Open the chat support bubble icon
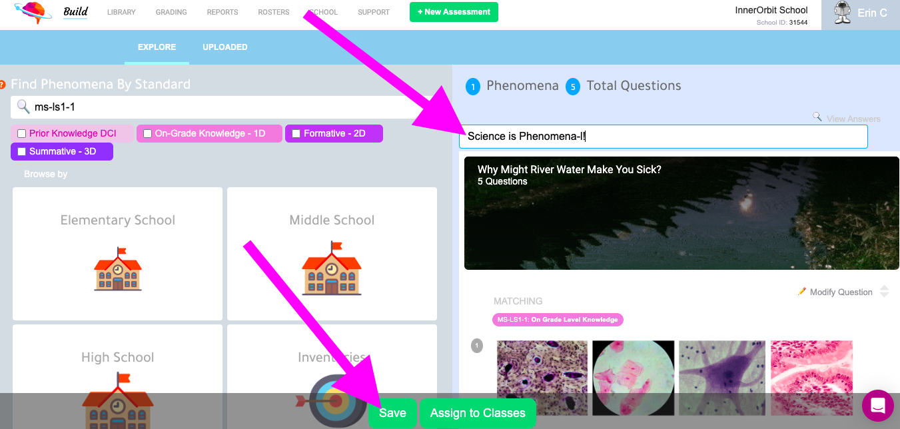 click(x=877, y=406)
